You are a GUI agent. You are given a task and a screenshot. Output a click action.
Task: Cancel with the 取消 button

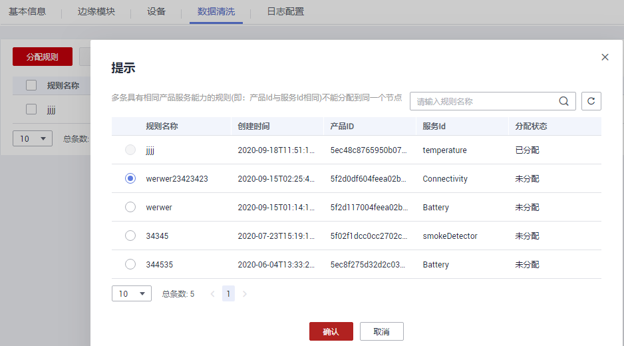click(382, 331)
